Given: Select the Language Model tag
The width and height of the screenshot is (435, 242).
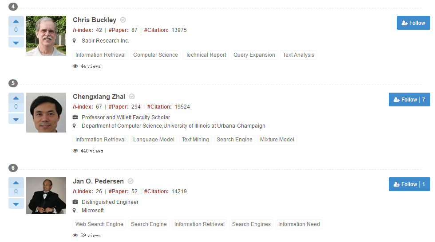Looking at the screenshot, I should point(154,140).
